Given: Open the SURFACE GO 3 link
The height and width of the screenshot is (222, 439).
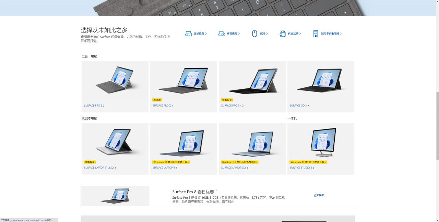Looking at the screenshot, I should coord(299,106).
